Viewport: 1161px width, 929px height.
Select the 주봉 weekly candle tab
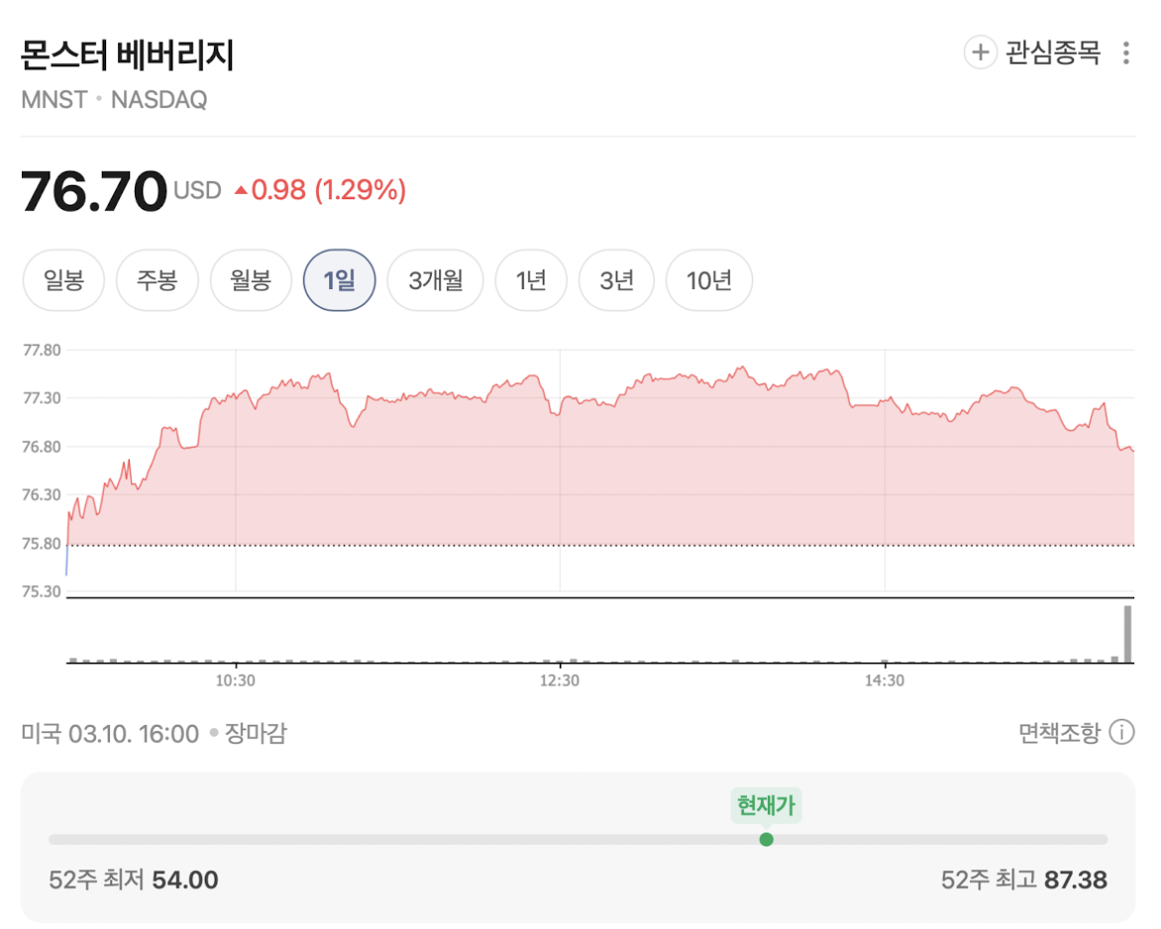tap(158, 280)
